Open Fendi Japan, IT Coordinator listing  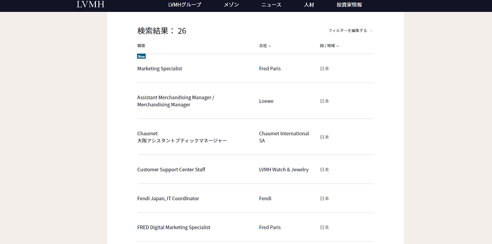click(168, 198)
